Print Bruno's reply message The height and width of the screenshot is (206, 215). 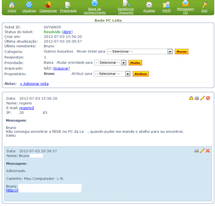197,151
